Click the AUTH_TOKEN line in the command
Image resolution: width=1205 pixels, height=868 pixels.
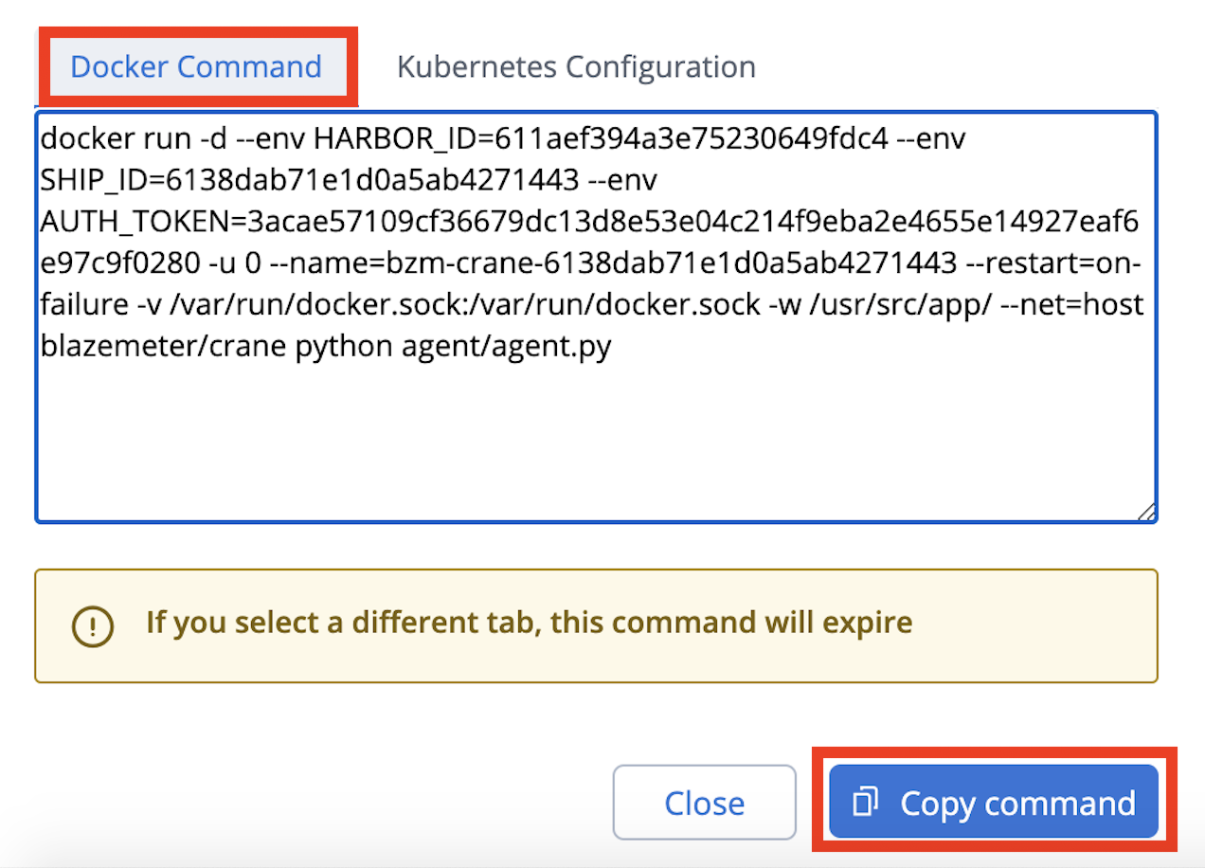coord(590,223)
